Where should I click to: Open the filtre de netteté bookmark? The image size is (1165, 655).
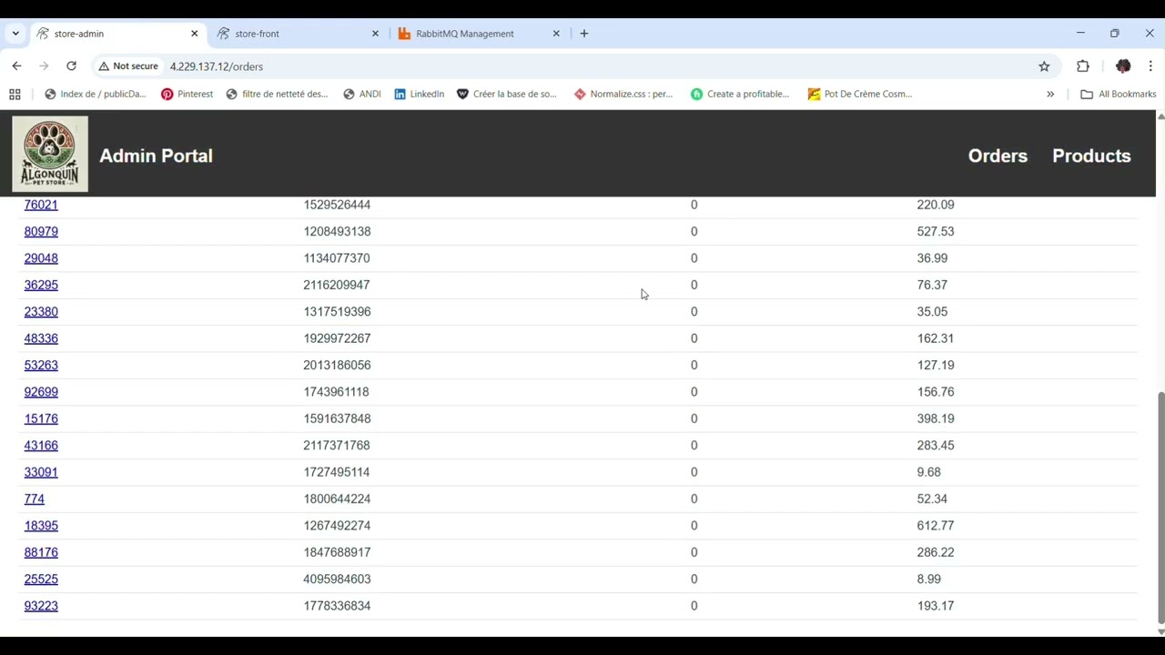click(x=277, y=94)
